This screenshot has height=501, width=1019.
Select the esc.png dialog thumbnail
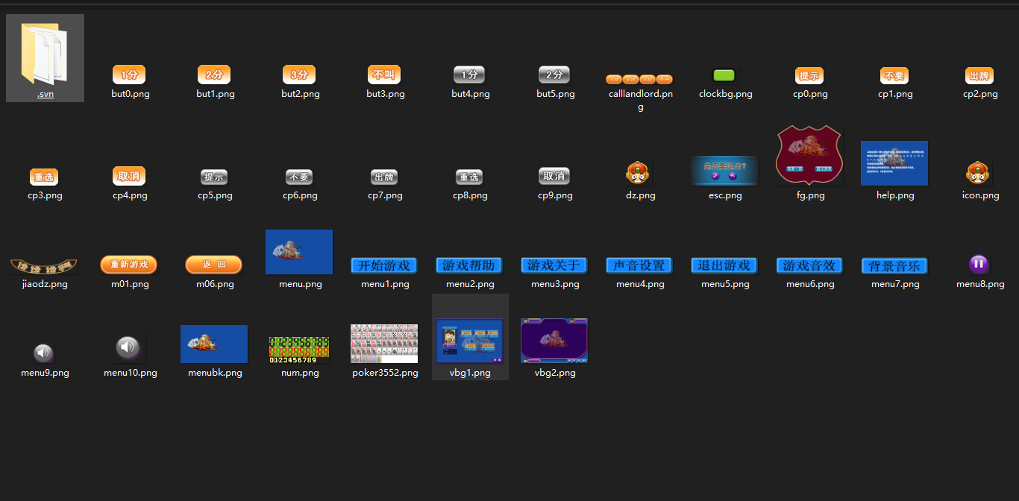[x=724, y=171]
